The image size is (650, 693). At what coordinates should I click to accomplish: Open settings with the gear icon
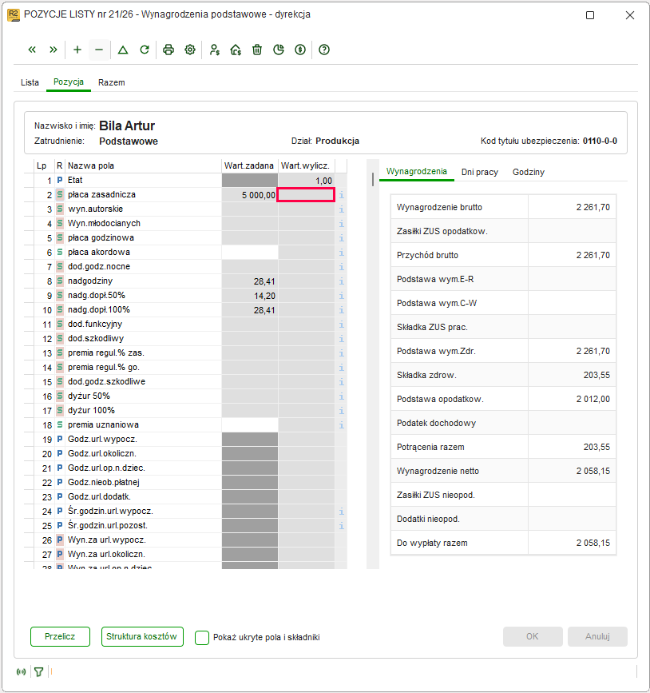pos(190,50)
